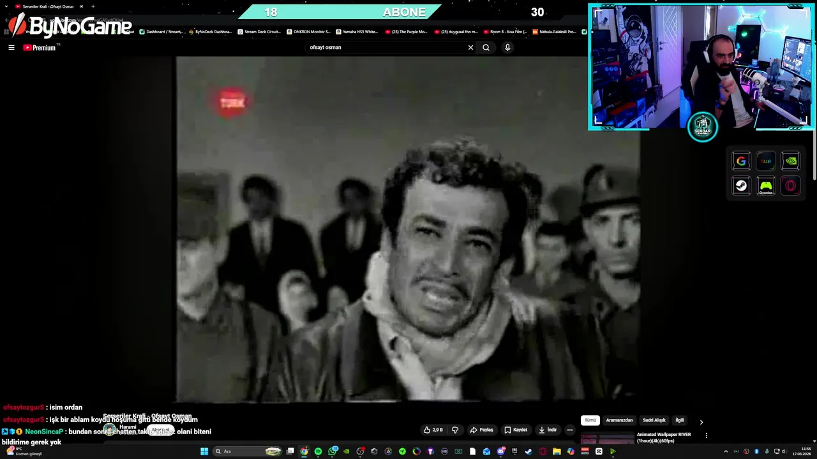
Task: Open Animated Wallpaper RIVER video title
Action: point(664,437)
